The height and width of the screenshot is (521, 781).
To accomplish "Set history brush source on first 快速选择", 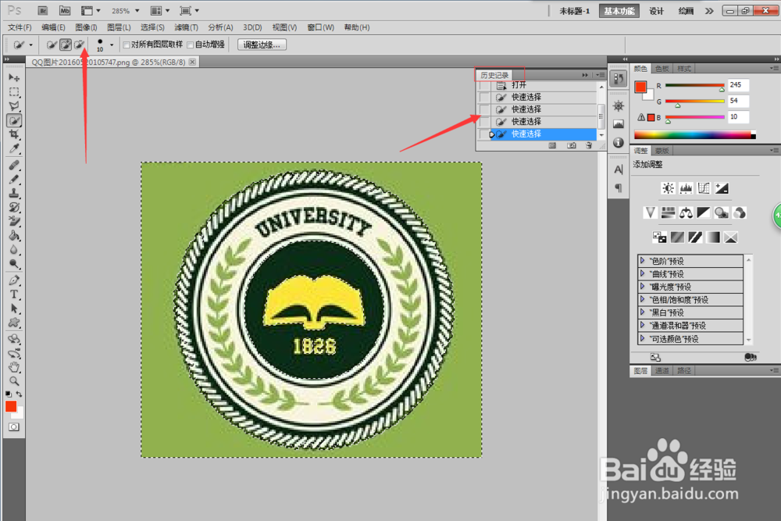I will [x=484, y=97].
